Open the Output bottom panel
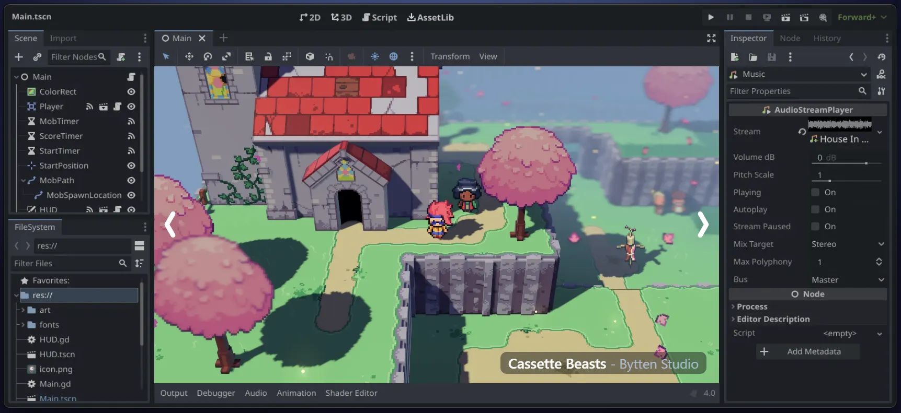 tap(174, 393)
